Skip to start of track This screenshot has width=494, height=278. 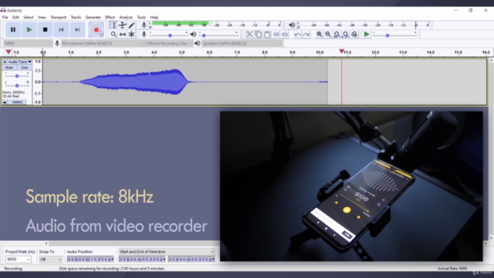coord(61,29)
